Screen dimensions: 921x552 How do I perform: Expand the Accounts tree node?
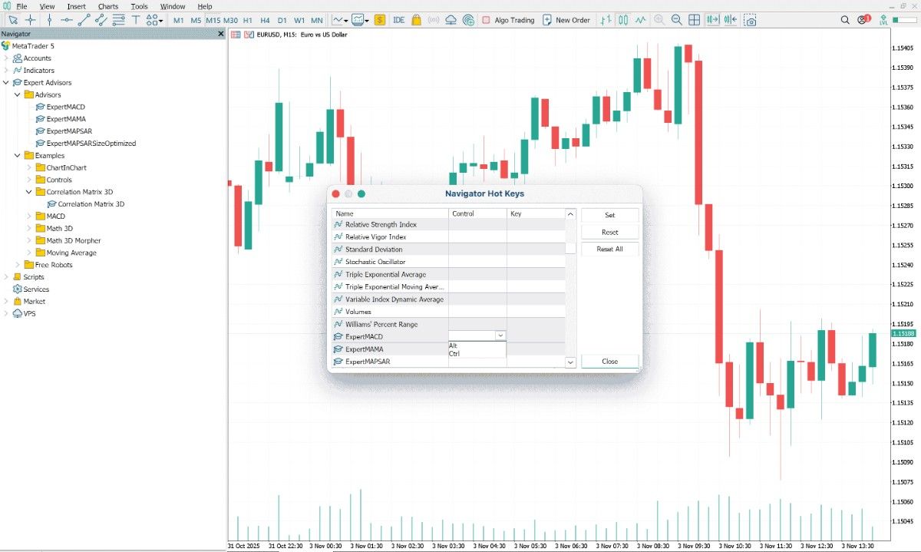click(x=6, y=58)
